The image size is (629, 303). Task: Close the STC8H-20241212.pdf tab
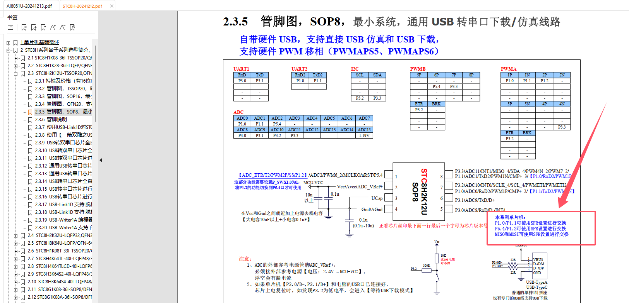(x=112, y=6)
